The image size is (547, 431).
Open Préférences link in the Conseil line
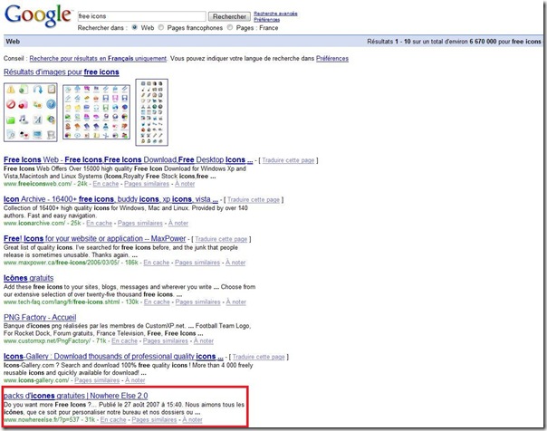click(x=332, y=59)
